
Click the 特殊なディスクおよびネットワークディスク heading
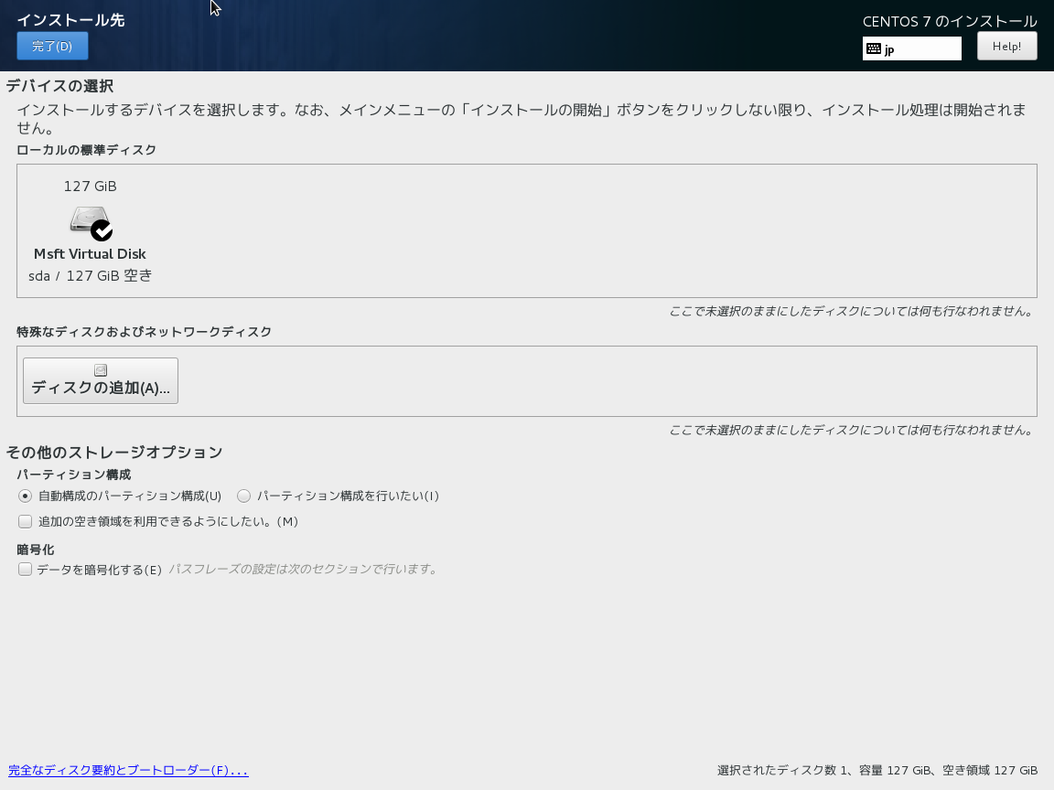click(145, 332)
